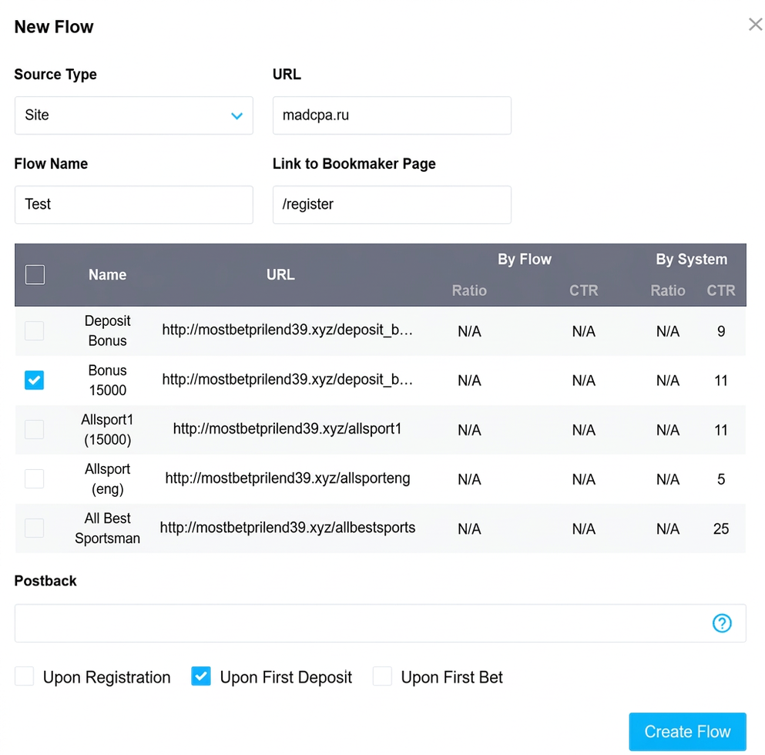Click CTR value 9 in Deposit Bonus row
Image resolution: width=765 pixels, height=755 pixels.
tap(721, 331)
